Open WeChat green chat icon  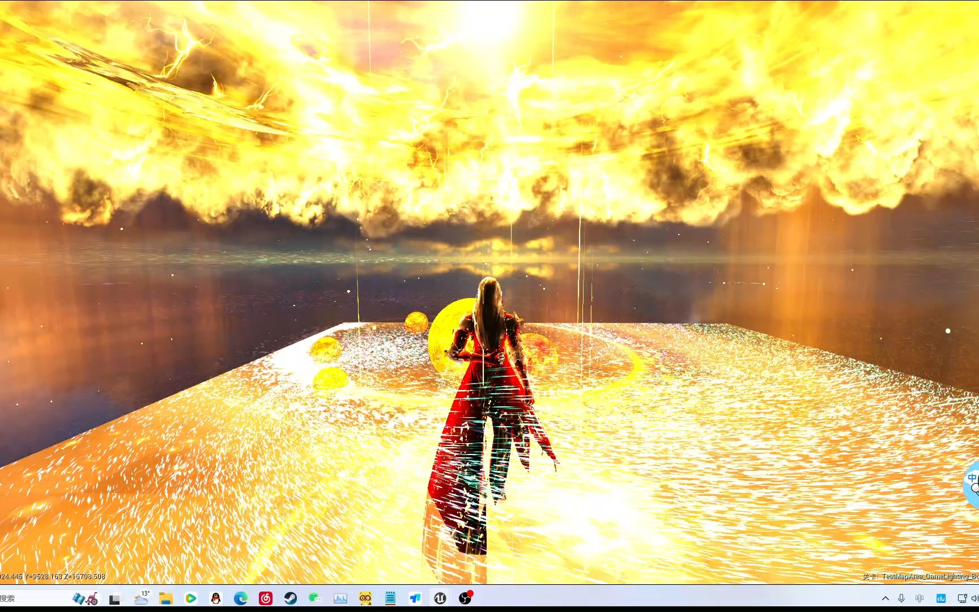[x=315, y=598]
